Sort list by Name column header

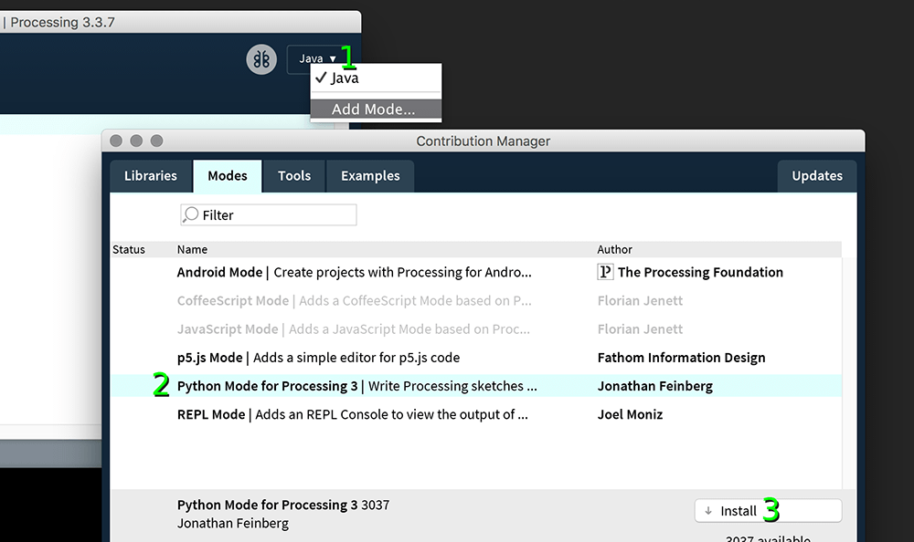pos(192,249)
